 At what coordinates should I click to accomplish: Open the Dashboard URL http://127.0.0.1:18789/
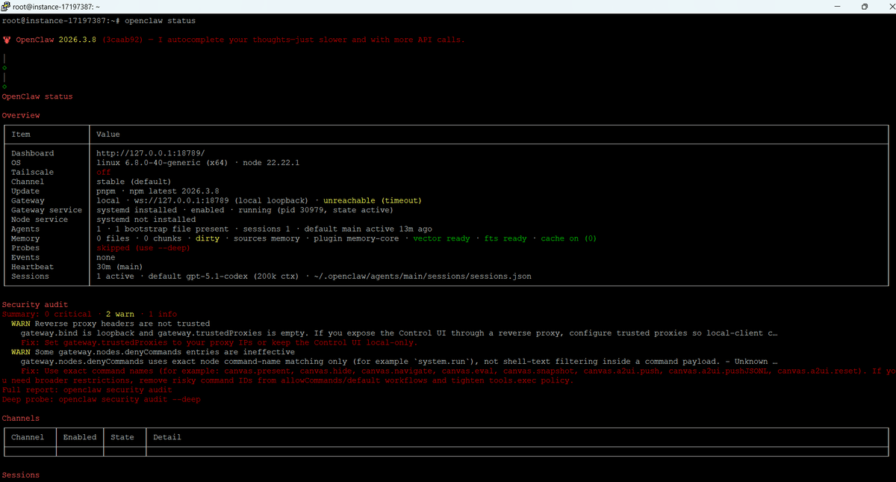[x=145, y=153]
